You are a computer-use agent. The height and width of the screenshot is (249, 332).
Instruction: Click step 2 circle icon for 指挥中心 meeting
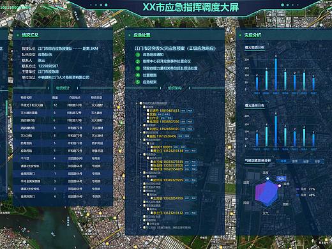[138, 61]
